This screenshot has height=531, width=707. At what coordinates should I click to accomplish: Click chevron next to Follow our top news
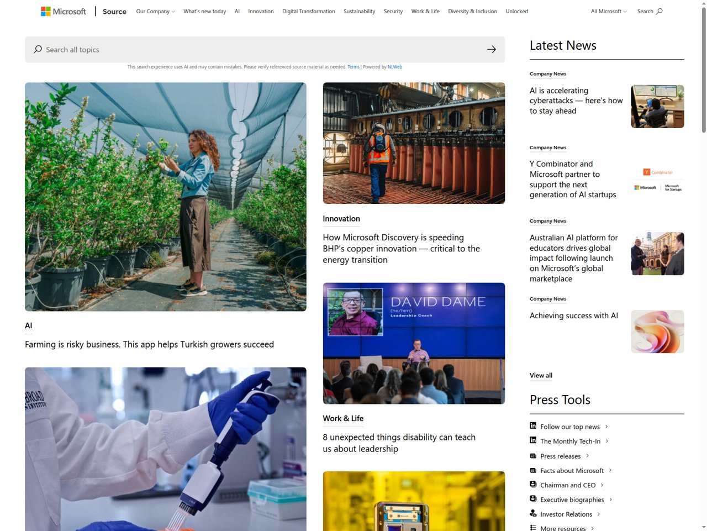[606, 427]
